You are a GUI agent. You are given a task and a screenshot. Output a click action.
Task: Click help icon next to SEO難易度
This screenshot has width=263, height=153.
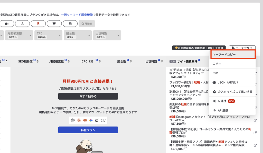click(35, 60)
